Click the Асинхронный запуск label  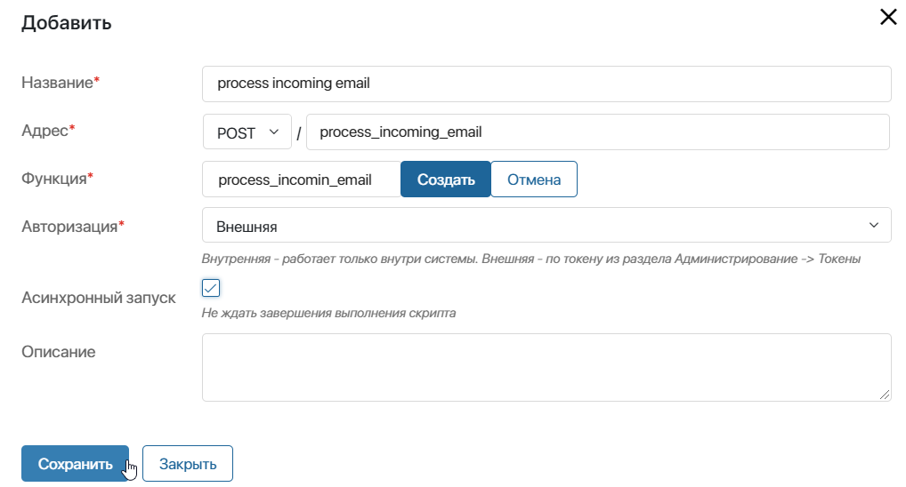coord(99,298)
